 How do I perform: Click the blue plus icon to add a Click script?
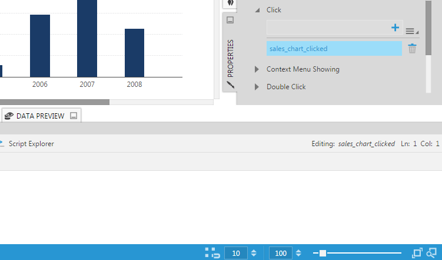click(395, 28)
